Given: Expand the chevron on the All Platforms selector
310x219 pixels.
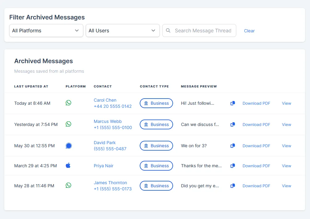Looking at the screenshot, I should (x=77, y=30).
